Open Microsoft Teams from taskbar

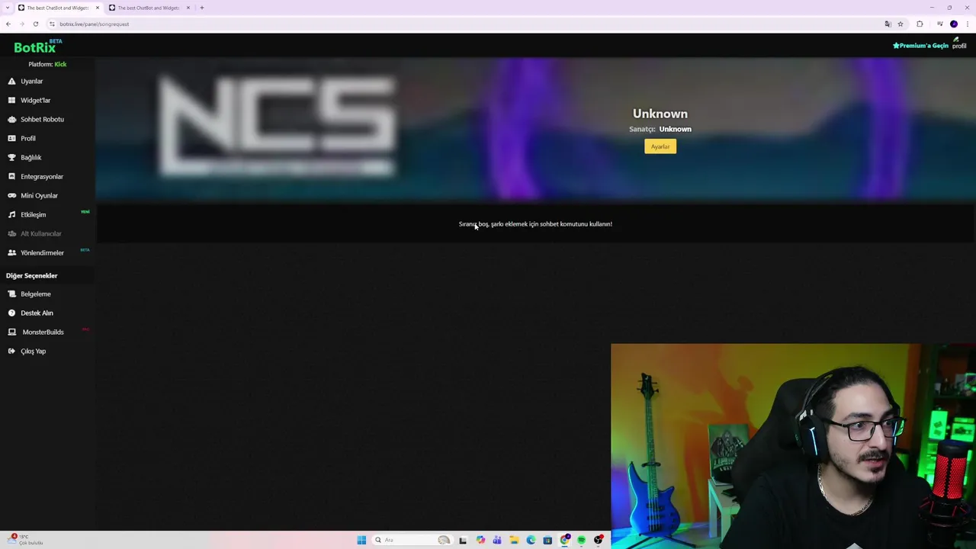point(497,540)
